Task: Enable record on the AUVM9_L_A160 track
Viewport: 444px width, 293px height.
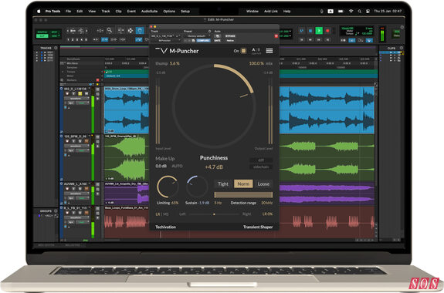Action: (x=67, y=189)
